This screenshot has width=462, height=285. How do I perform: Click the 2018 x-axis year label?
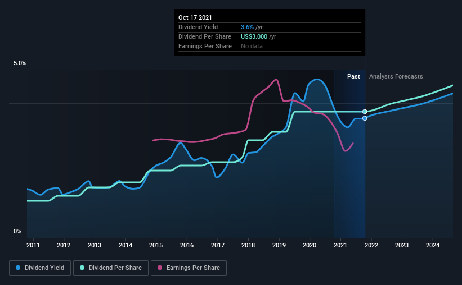(248, 245)
